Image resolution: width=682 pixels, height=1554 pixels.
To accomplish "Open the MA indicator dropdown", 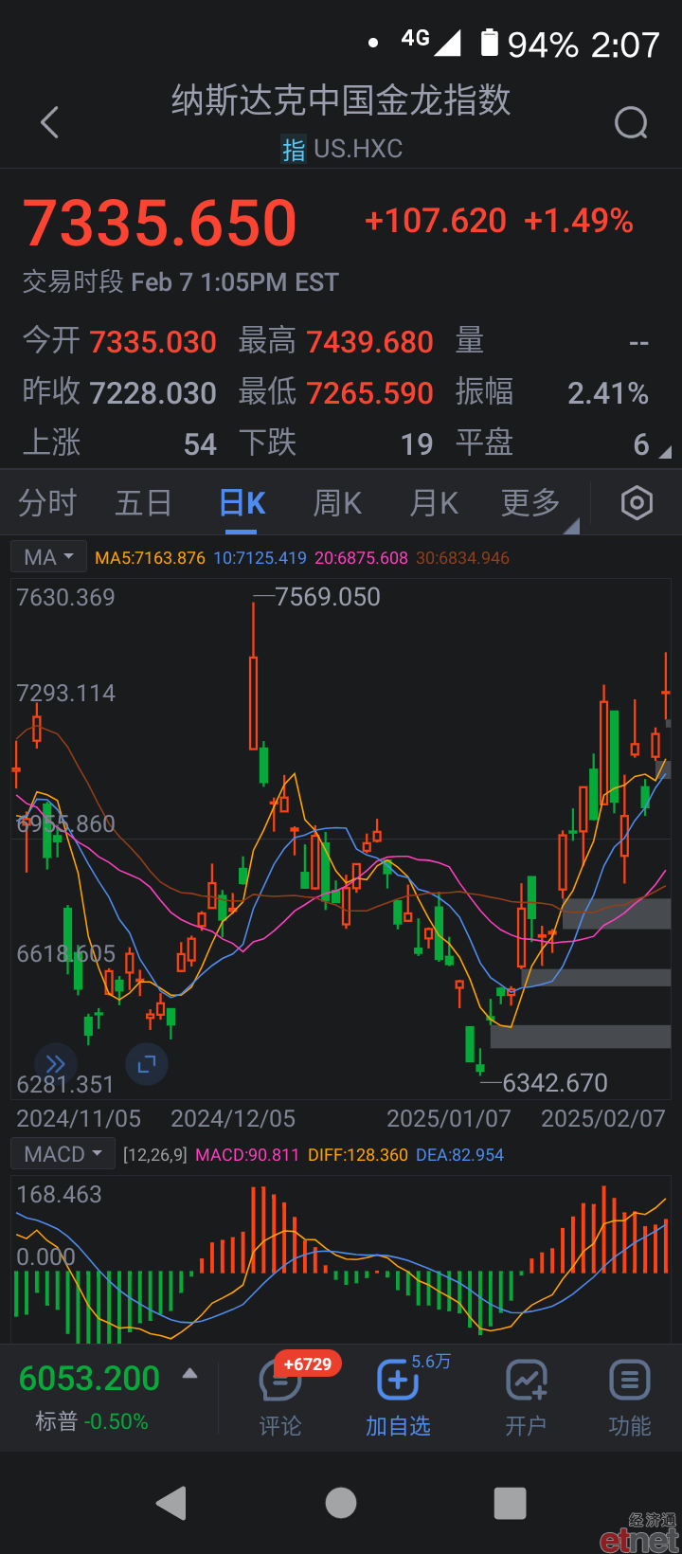I will coord(48,557).
